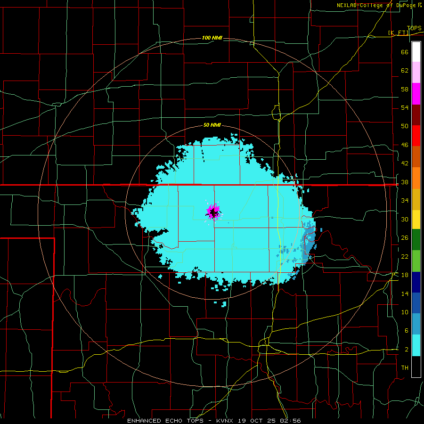
Task: Click the "02:56" timestamp
Action: click(291, 421)
